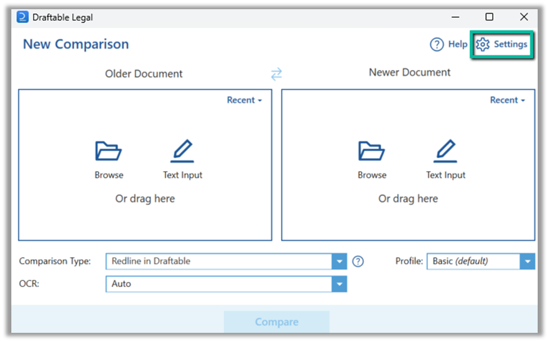This screenshot has height=342, width=549.
Task: Click the 'Profile:' label
Action: pyautogui.click(x=409, y=261)
